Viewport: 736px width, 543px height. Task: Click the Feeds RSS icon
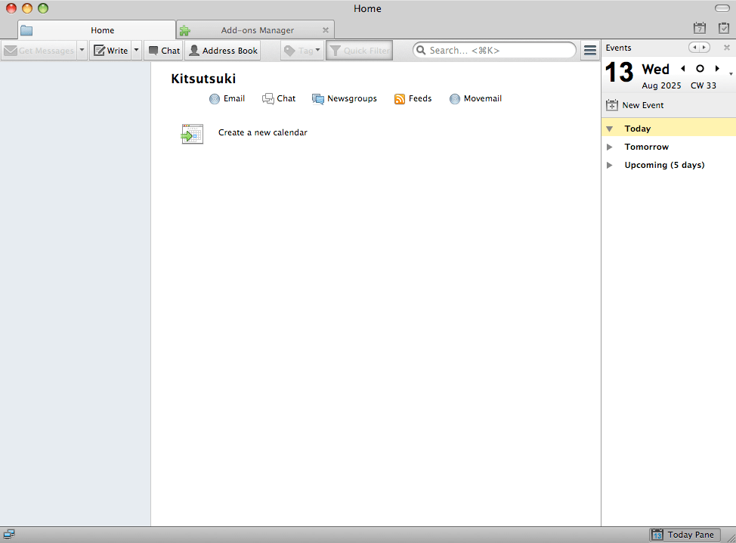click(400, 99)
